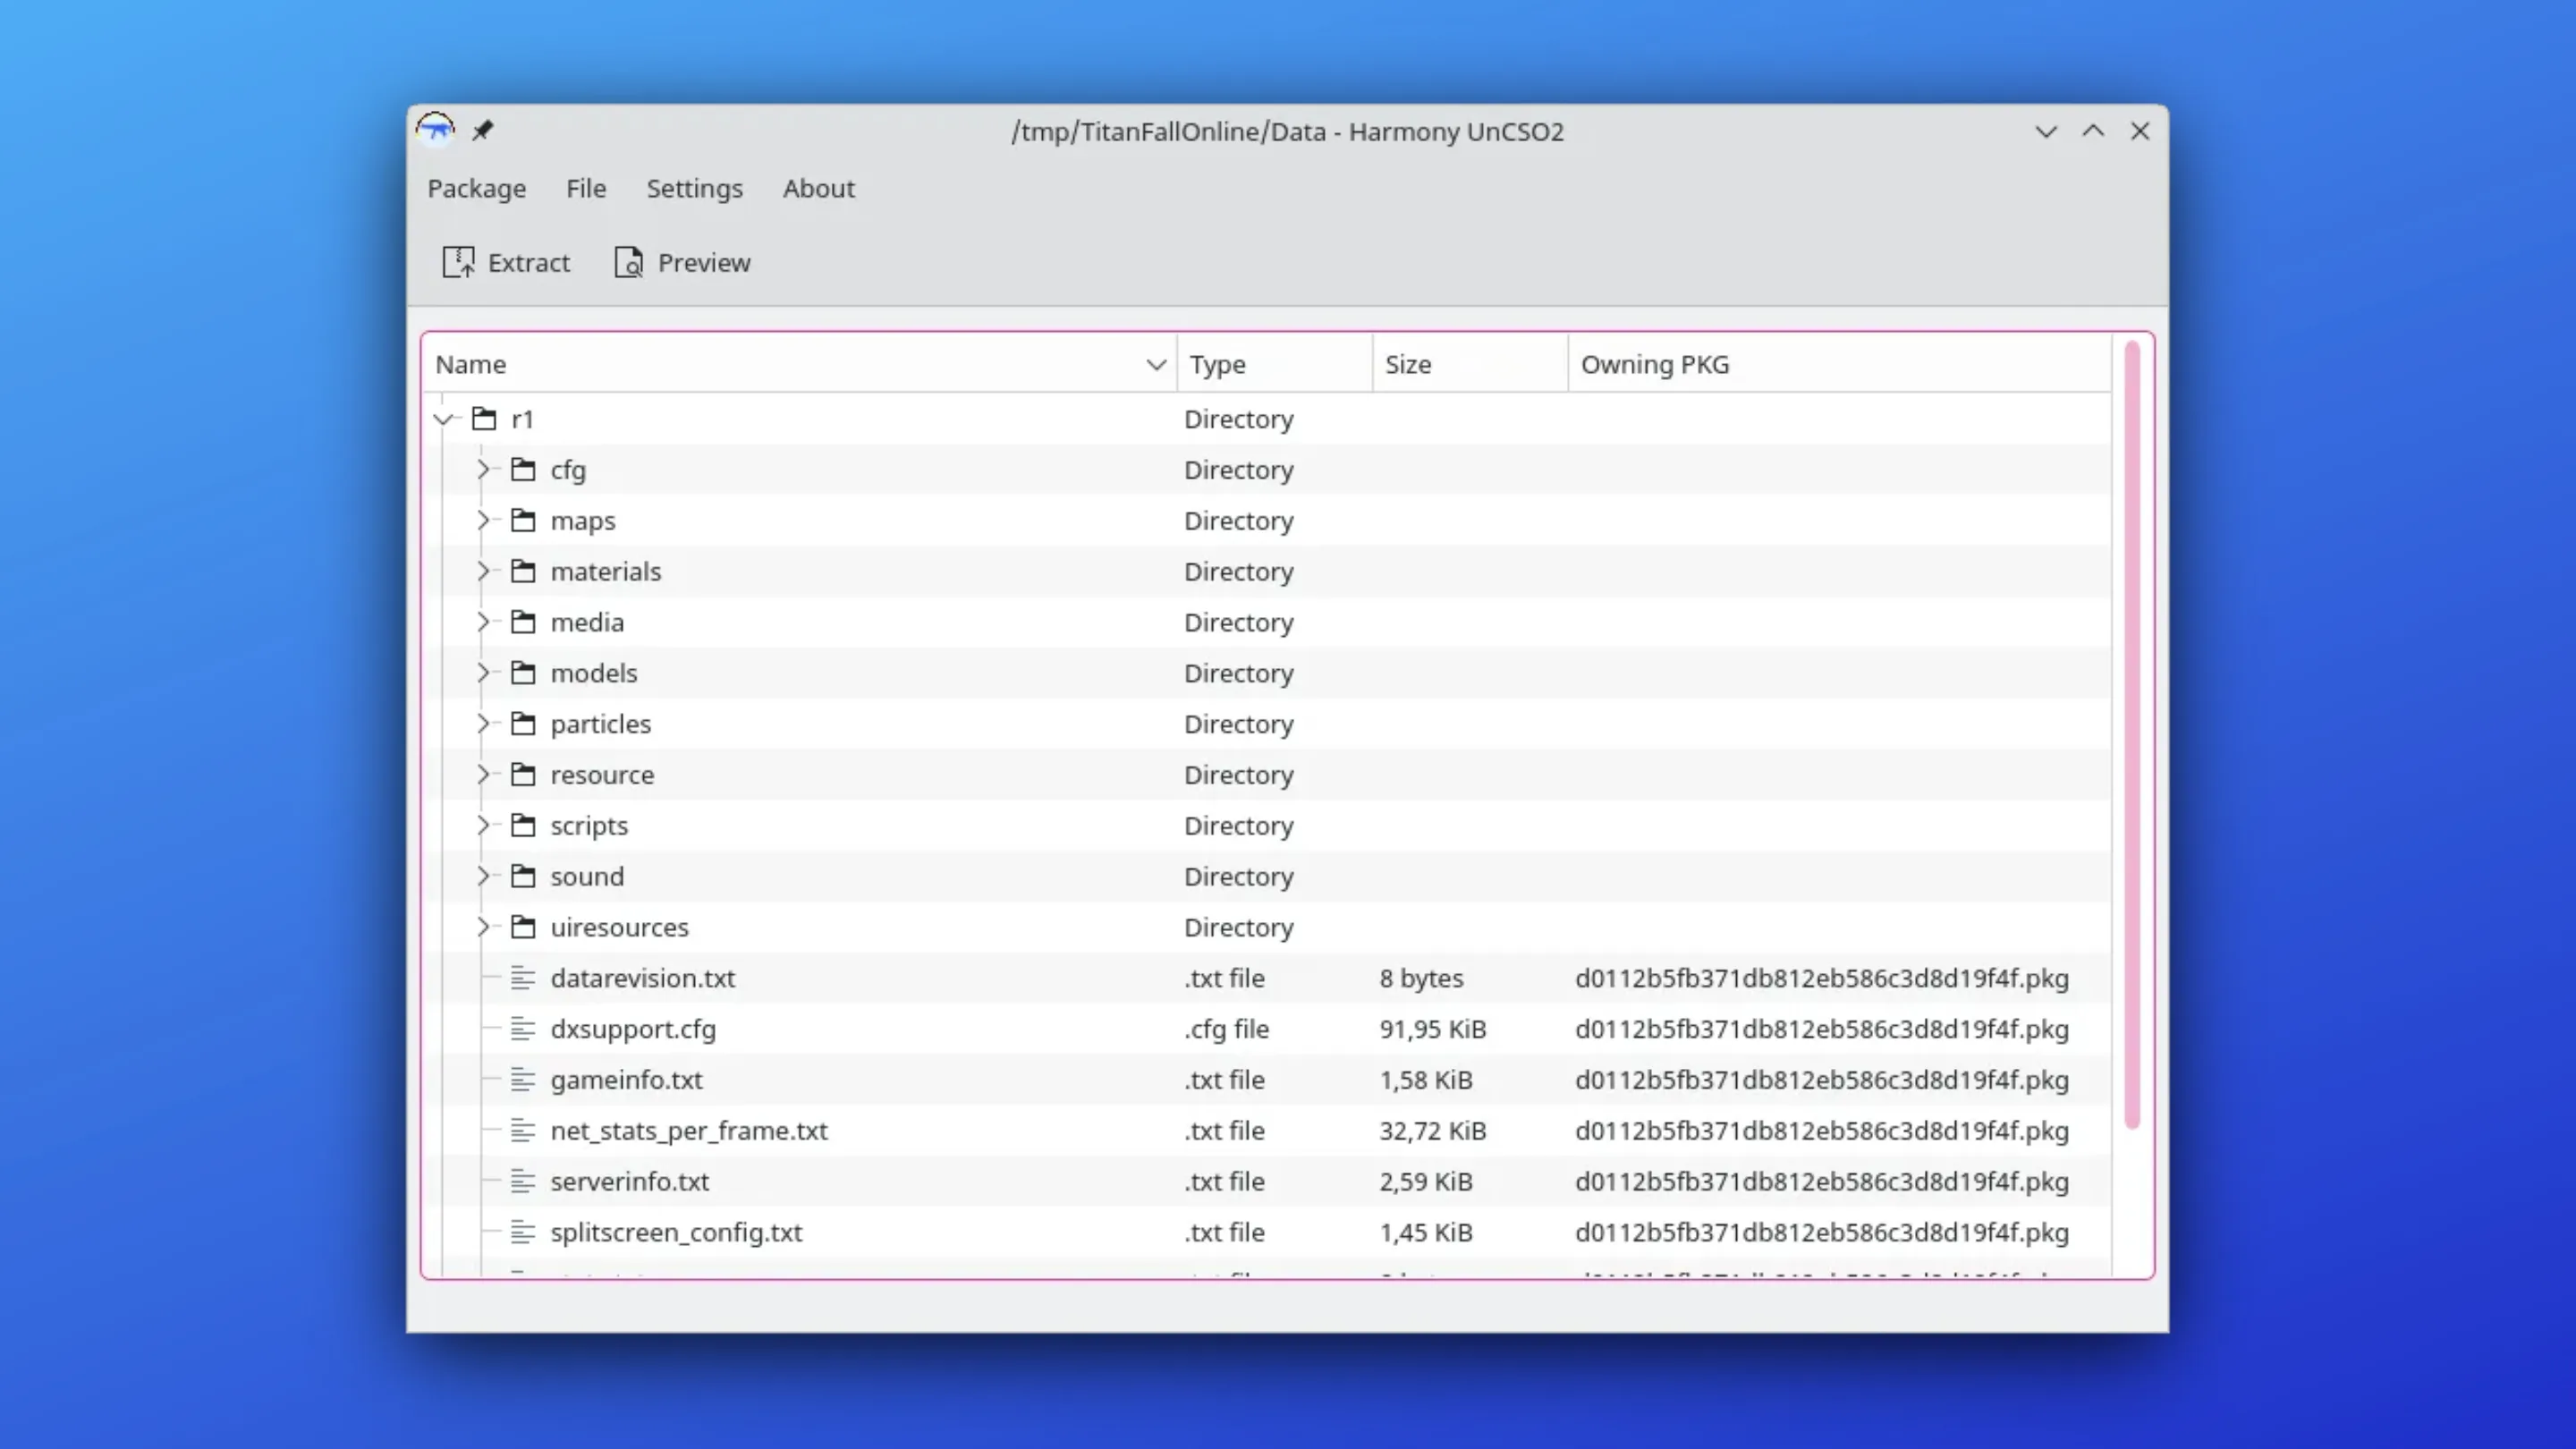Expand the cfg directory
The image size is (2576, 1449).
tap(483, 470)
